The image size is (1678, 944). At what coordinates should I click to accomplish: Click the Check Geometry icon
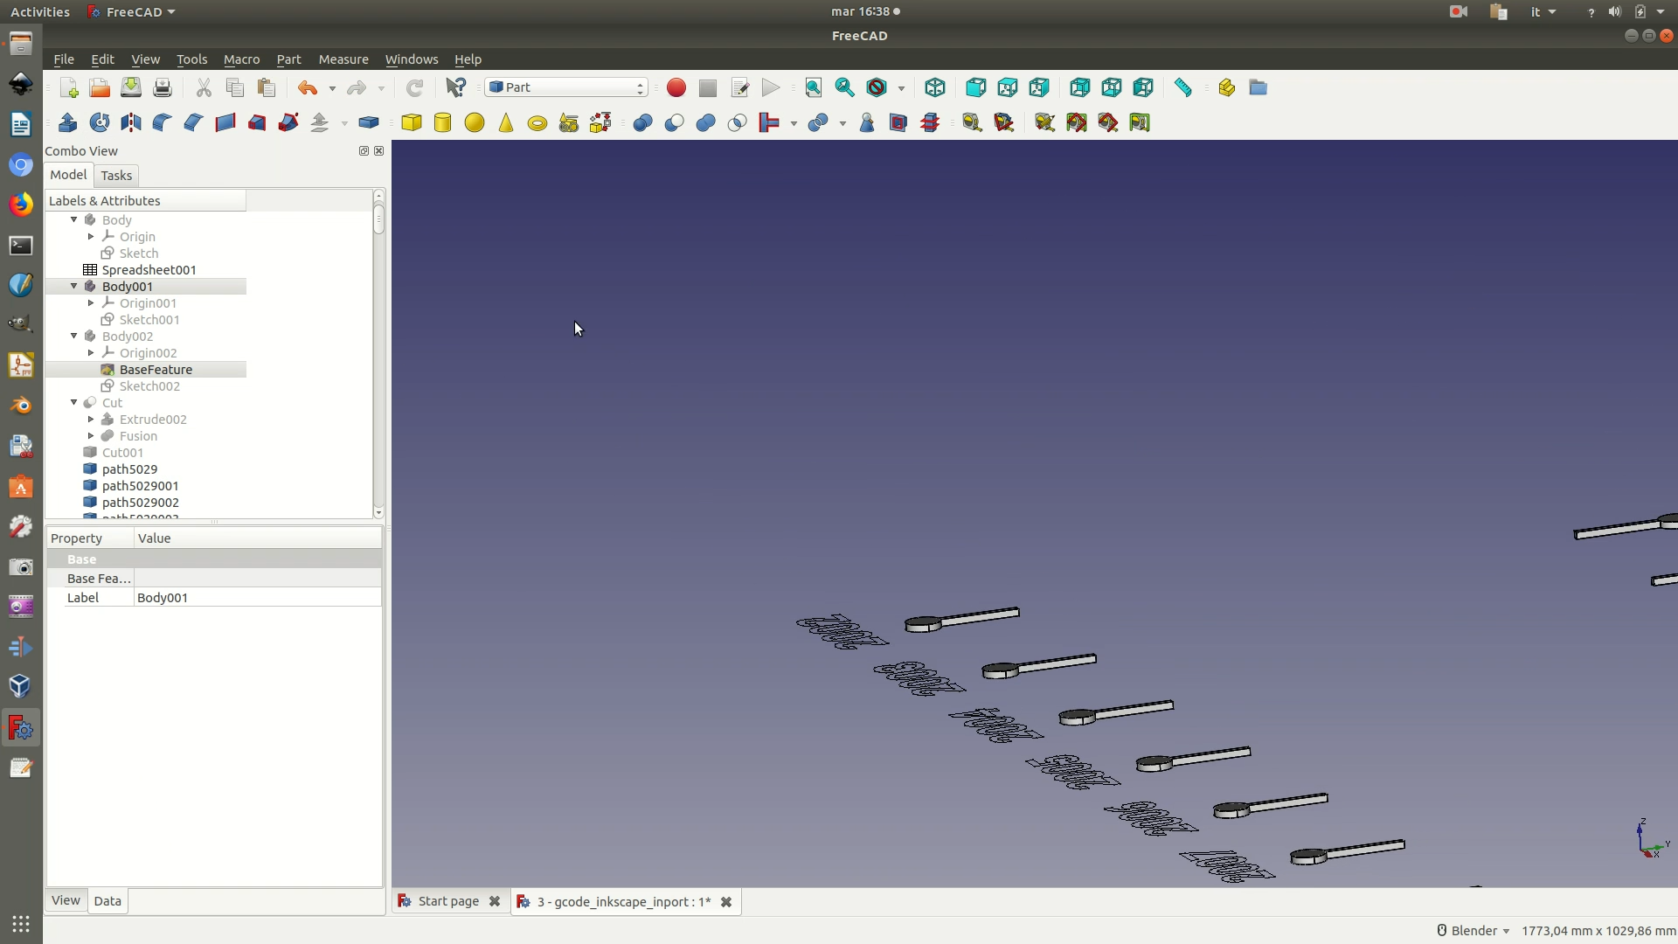867,122
